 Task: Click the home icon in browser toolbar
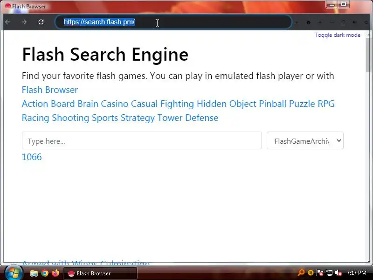point(308,22)
